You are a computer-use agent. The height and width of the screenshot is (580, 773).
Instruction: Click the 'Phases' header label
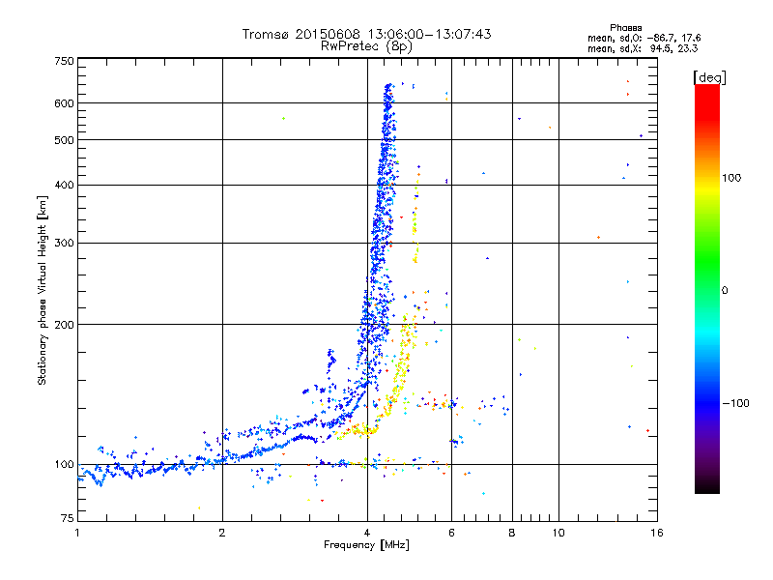[x=625, y=28]
